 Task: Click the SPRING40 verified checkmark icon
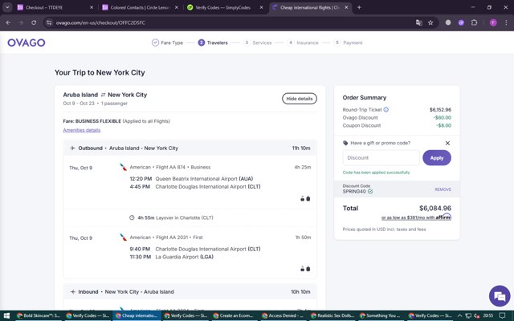[370, 191]
